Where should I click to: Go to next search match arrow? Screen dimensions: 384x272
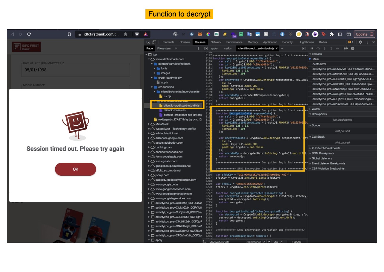tap(269, 242)
